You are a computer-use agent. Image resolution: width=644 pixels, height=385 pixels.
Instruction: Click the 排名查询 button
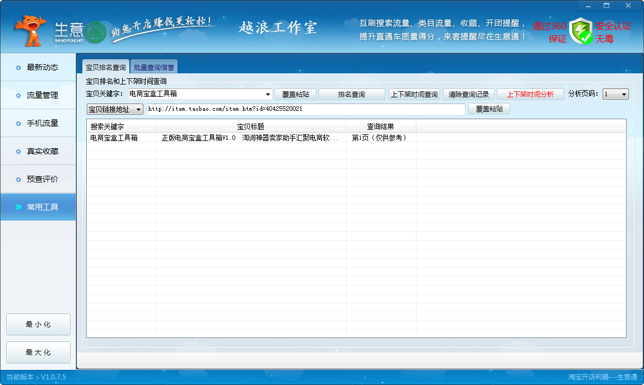(352, 95)
